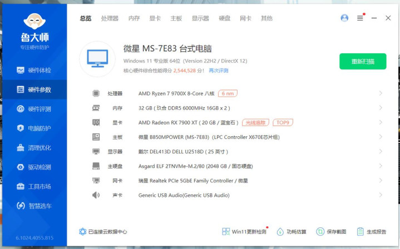This screenshot has height=249, width=400.
Task: Open Win11更新检测 update check
Action: (244, 232)
